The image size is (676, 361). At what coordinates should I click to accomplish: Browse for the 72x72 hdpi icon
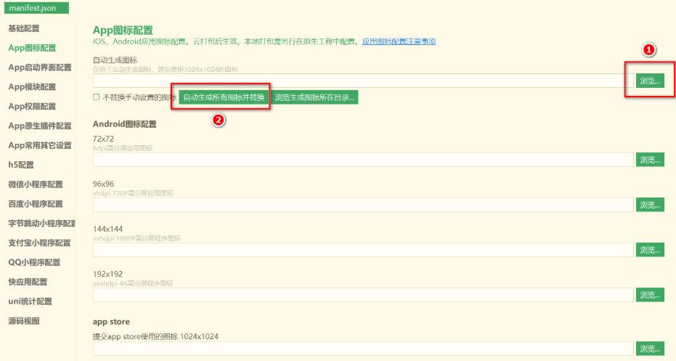[650, 160]
